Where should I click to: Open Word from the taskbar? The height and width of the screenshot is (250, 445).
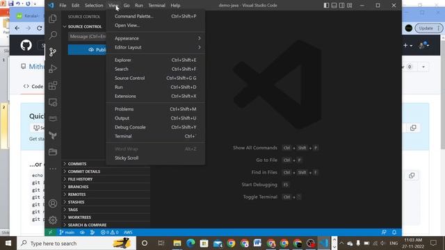(257, 243)
